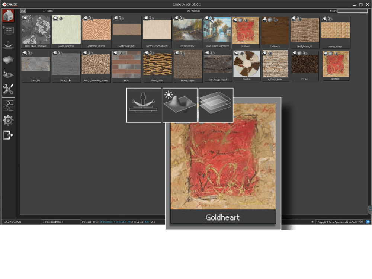Viewport: 372px width, 279px height.
Task: Click the exit/logout icon in sidebar
Action: [x=8, y=135]
